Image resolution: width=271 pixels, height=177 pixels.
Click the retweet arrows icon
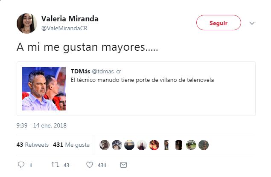(54, 165)
